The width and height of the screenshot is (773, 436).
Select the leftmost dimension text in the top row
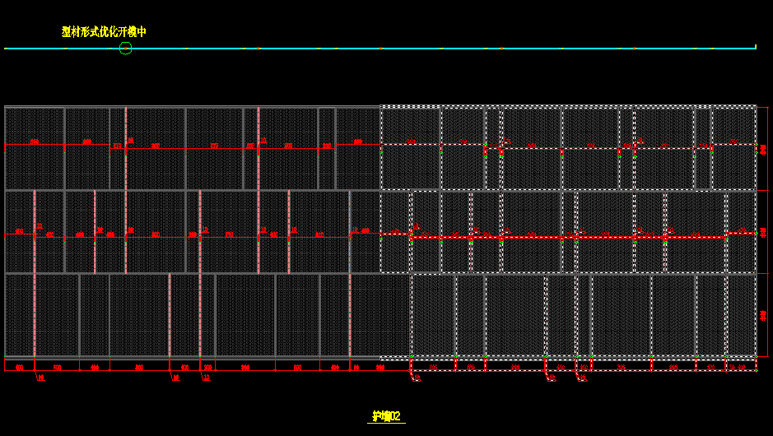click(x=35, y=142)
